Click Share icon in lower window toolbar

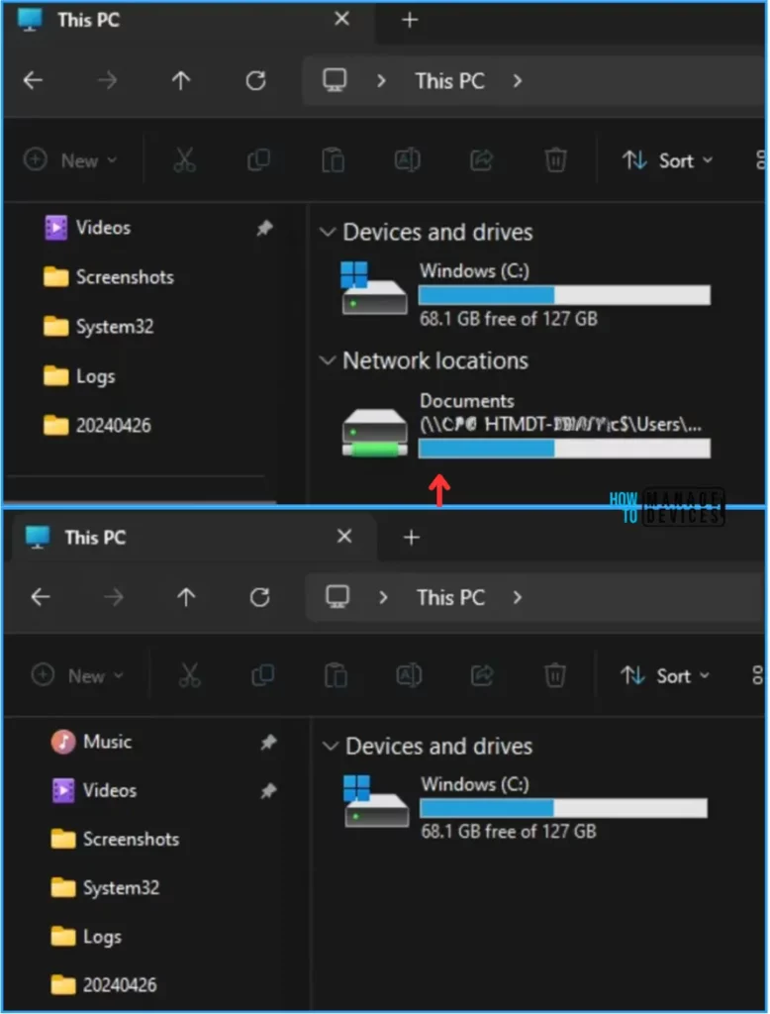click(x=482, y=675)
